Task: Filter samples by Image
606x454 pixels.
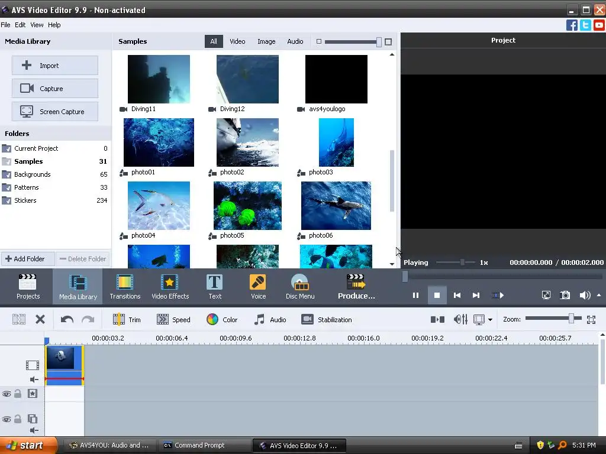Action: (x=266, y=41)
